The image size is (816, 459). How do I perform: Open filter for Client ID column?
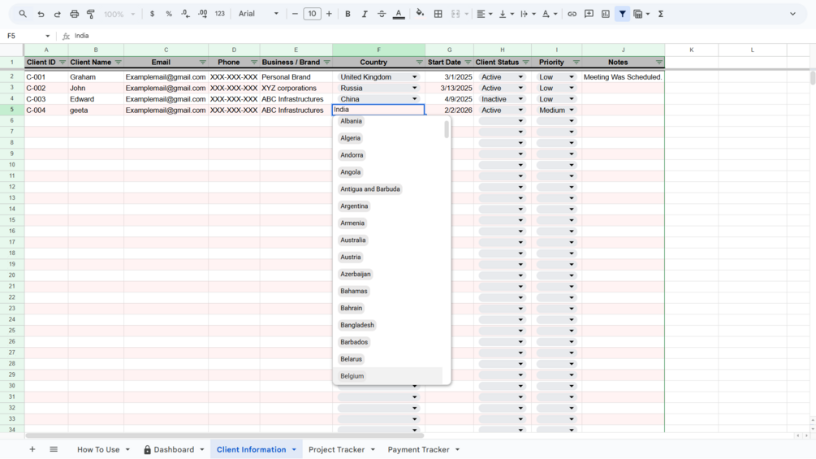click(x=63, y=63)
